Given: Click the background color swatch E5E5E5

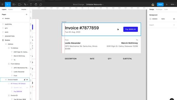Looking at the screenshot, I should 150,19.
